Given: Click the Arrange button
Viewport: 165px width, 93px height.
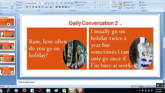Looking at the screenshot, I should click(114, 5).
